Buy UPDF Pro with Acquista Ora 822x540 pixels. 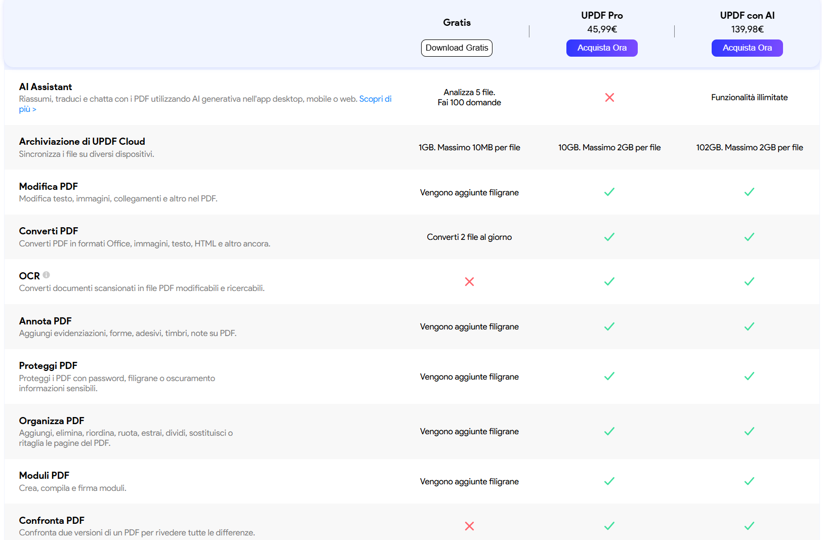pos(602,48)
